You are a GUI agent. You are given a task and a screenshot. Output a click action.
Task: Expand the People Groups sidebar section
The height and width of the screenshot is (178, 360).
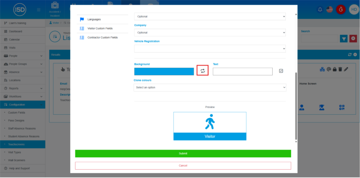point(22,64)
